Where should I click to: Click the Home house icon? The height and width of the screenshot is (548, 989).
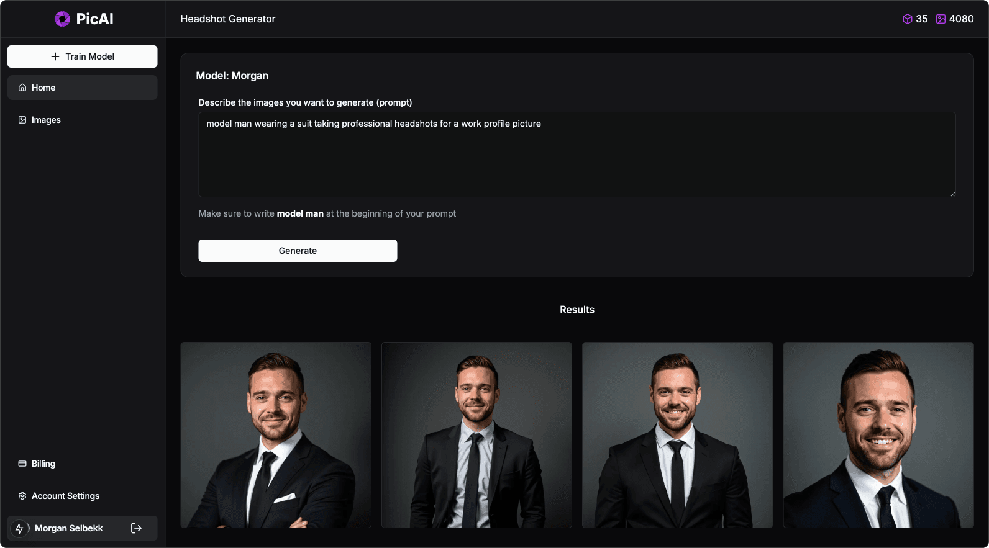pos(22,88)
